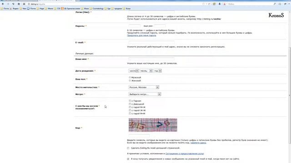291x163 pixels.
Task: Open search engine dropdown arrow beside Yandex icon
Action: pos(227,4)
